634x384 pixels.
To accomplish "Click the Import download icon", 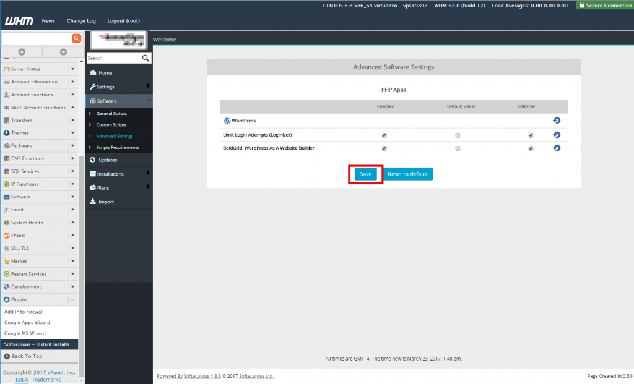I will pyautogui.click(x=93, y=202).
